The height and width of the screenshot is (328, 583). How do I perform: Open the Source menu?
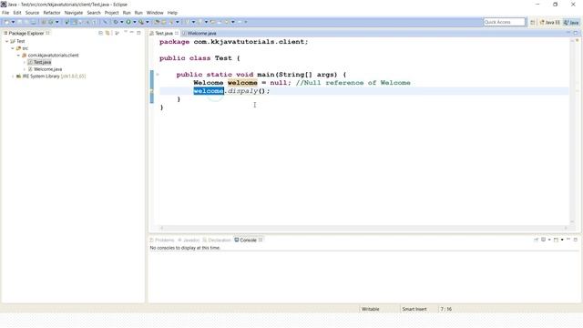[32, 13]
